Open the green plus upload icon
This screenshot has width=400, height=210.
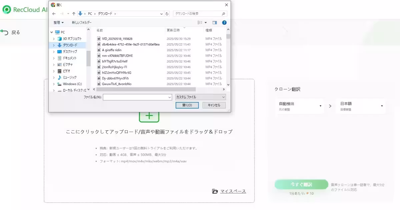[149, 116]
